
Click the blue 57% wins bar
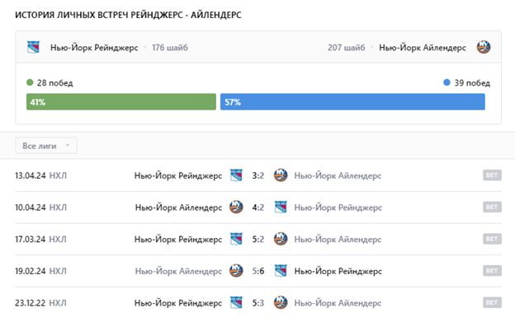click(352, 102)
